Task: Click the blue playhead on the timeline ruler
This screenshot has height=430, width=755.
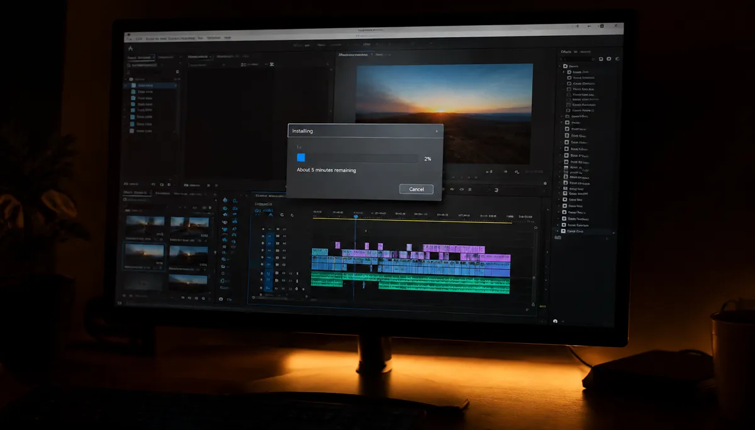Action: [x=356, y=216]
